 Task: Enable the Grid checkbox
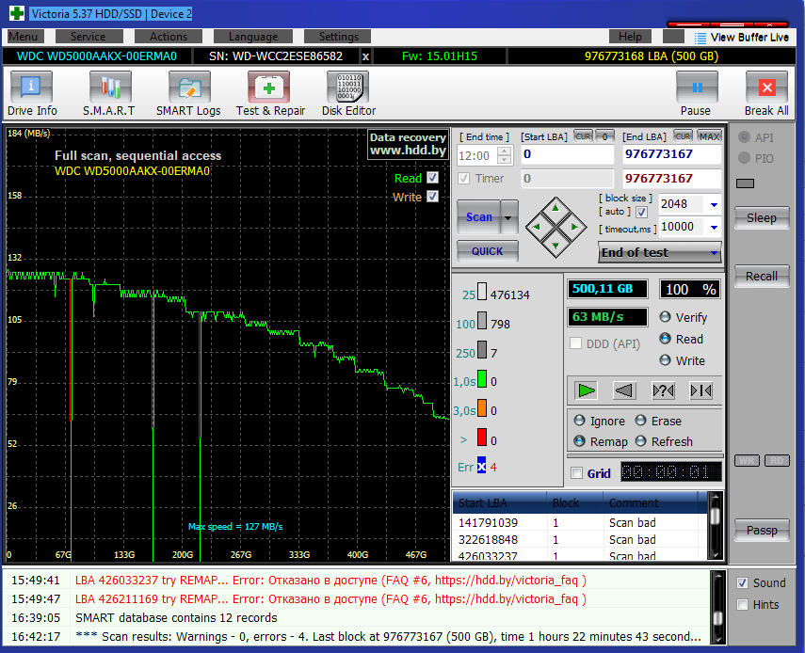pyautogui.click(x=577, y=473)
